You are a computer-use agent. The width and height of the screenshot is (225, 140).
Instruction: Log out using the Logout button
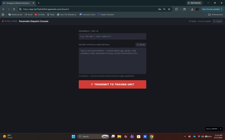click(x=217, y=21)
